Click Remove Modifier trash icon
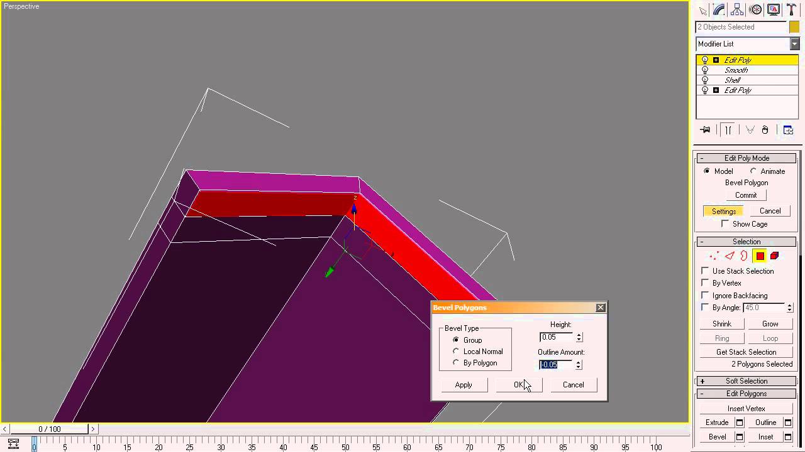Image resolution: width=805 pixels, height=452 pixels. [765, 130]
